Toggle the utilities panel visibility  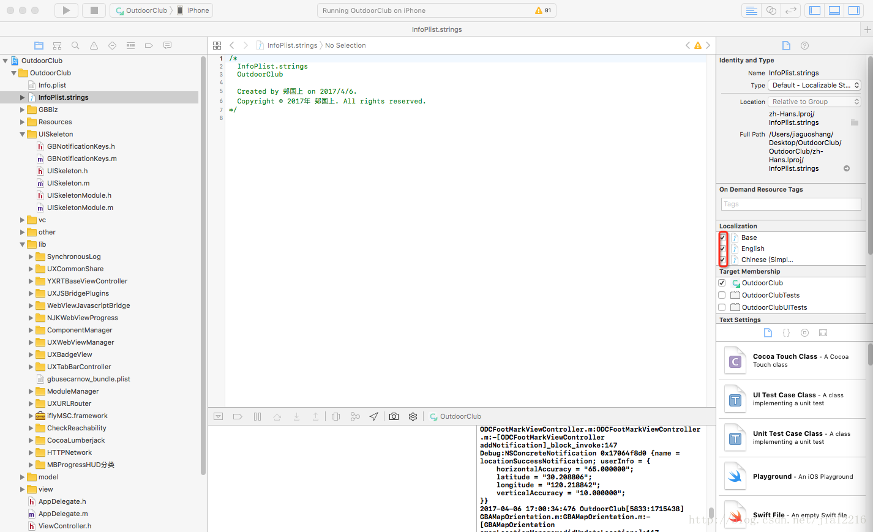coord(853,10)
